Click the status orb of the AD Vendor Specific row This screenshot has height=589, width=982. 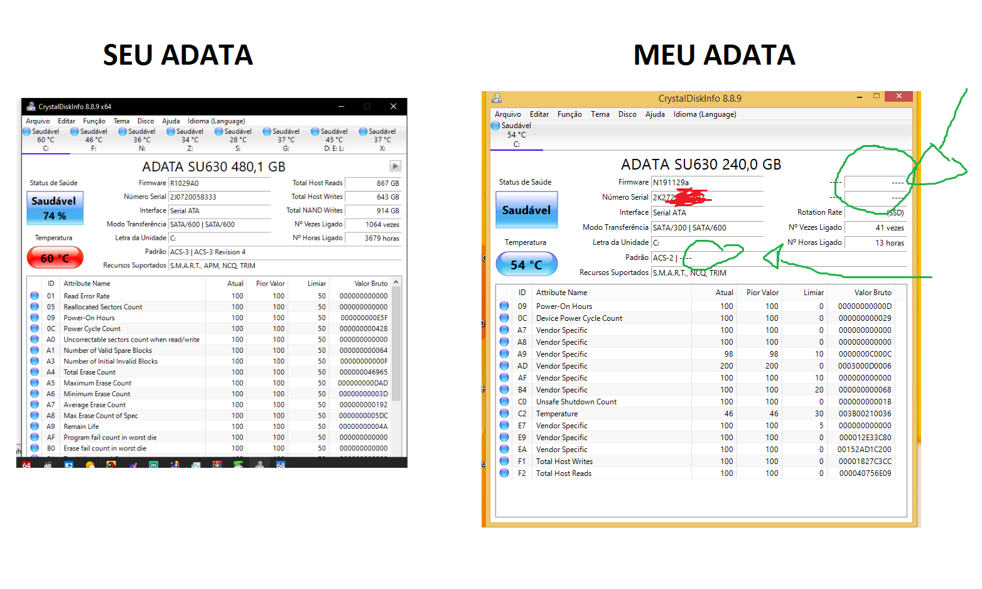pos(504,365)
